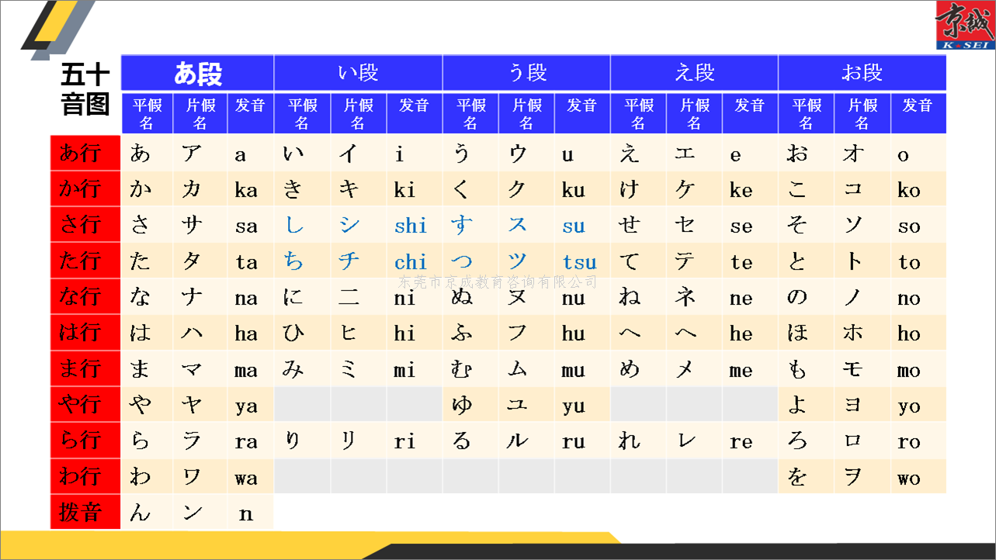Select the う段 column header
This screenshot has height=560, width=996.
526,73
